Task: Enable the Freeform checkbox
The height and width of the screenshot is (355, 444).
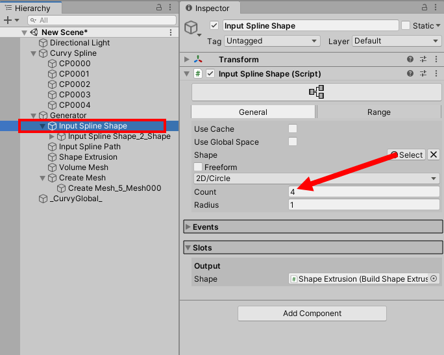Action: 198,167
